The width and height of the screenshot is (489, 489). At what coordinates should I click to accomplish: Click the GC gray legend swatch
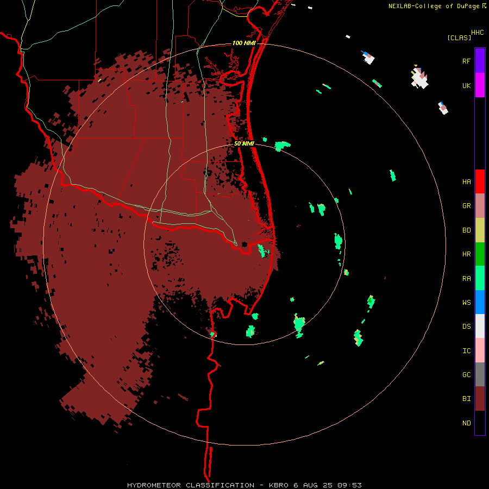(480, 374)
